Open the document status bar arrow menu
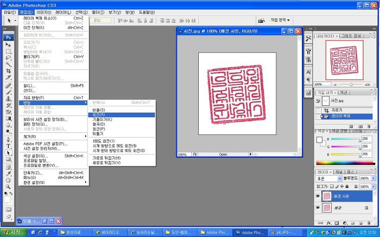The image size is (380, 237). (x=251, y=154)
